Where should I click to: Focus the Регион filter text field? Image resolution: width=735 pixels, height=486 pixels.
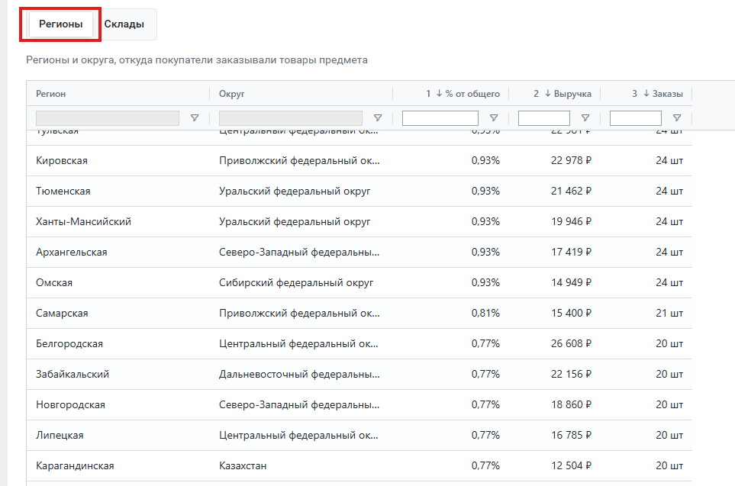(107, 118)
